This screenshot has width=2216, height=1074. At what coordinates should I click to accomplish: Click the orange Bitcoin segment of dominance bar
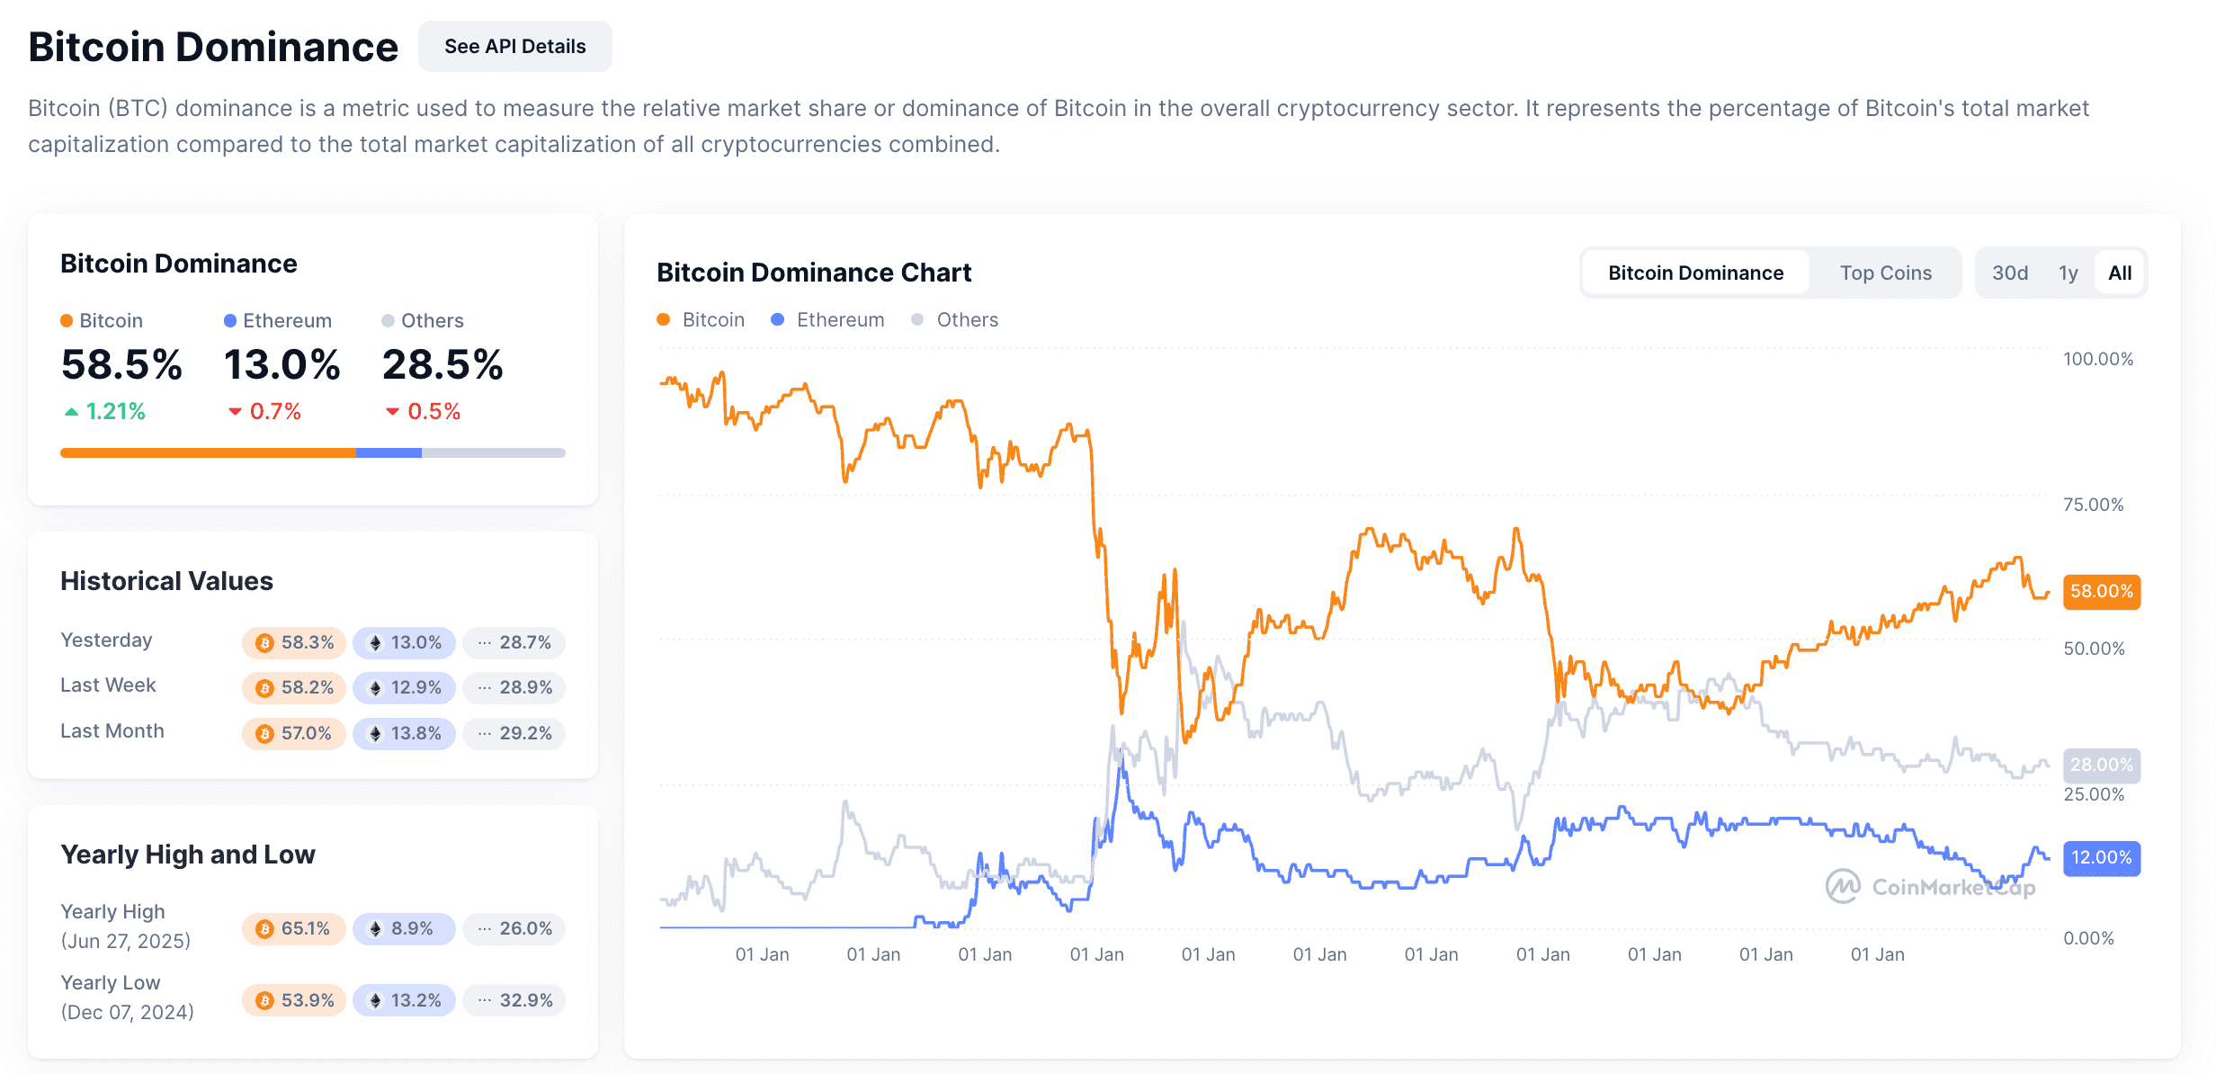point(208,453)
